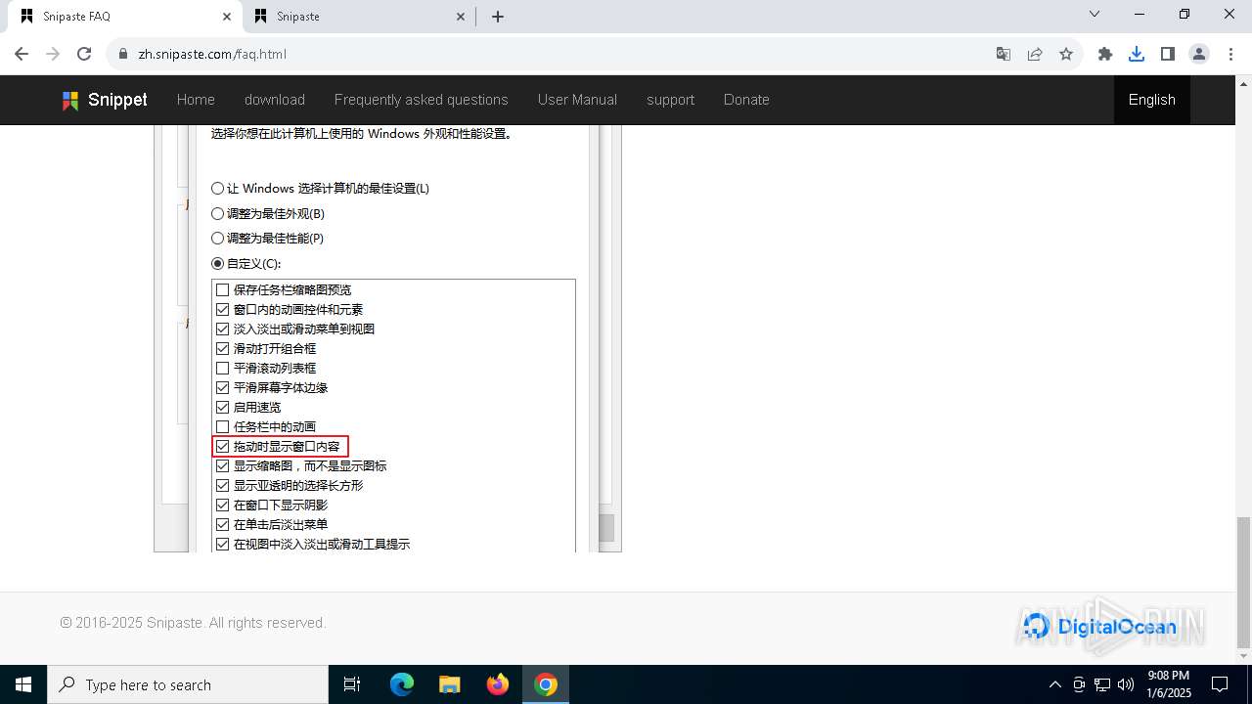Click the scrollbar down arrow
The height and width of the screenshot is (704, 1252).
coord(1243,656)
